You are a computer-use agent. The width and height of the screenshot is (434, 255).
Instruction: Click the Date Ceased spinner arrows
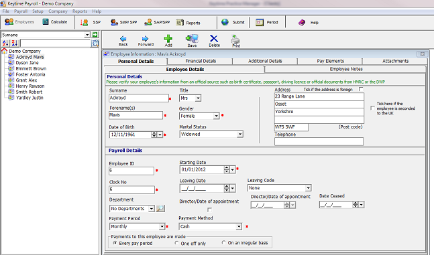(356, 205)
